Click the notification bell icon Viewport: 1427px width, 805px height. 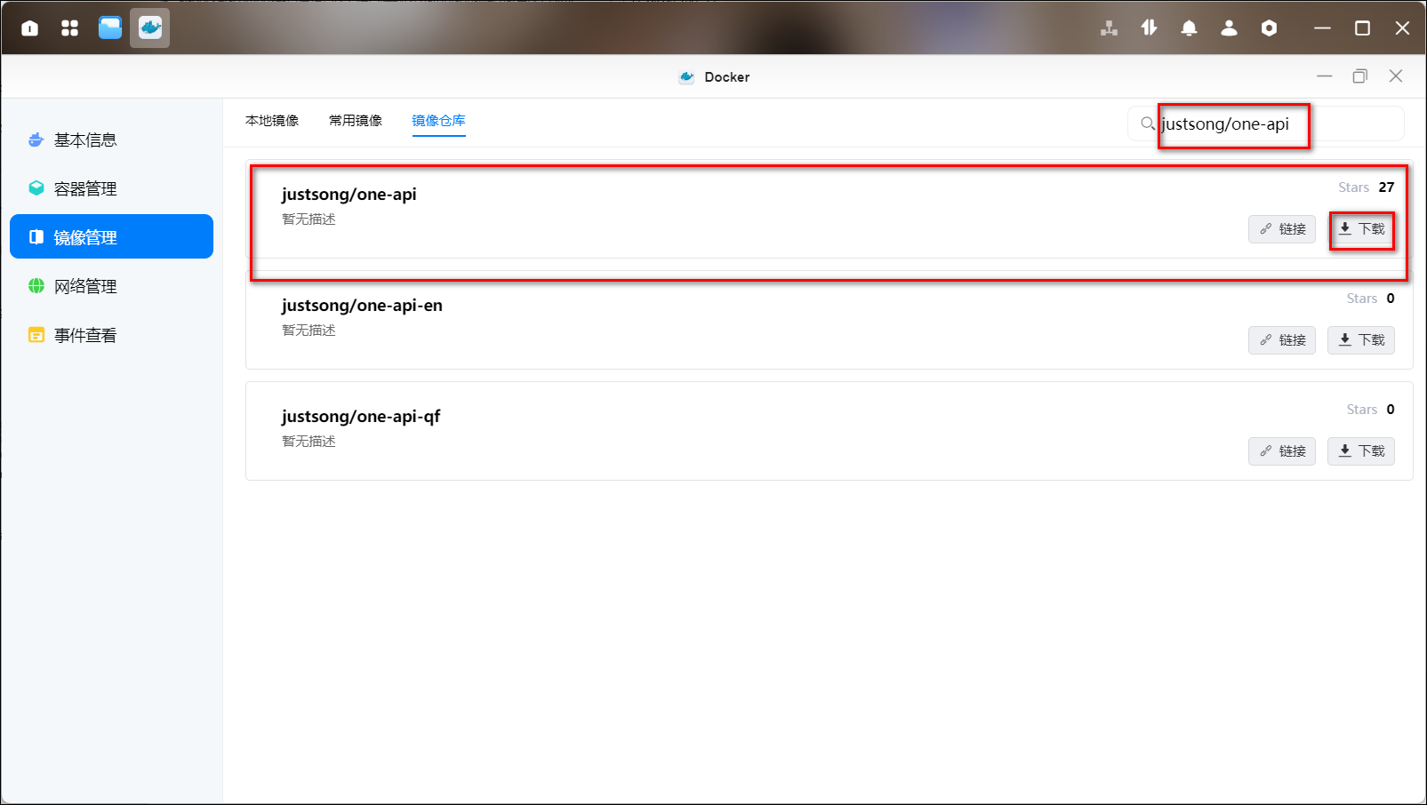1189,28
